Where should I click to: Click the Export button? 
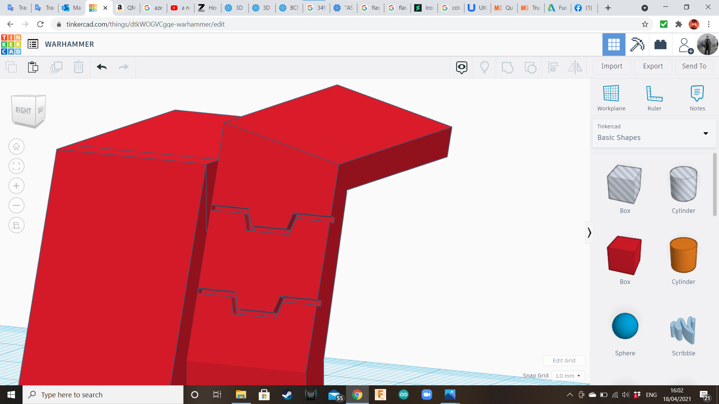(x=653, y=66)
